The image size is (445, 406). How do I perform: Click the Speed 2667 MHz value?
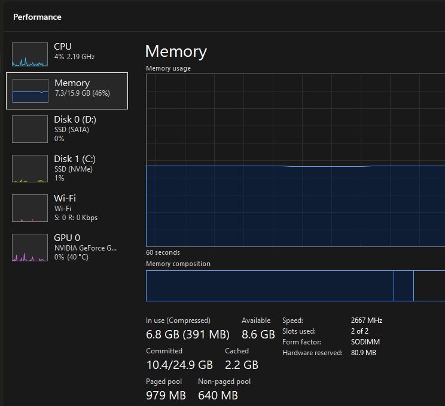click(x=367, y=320)
